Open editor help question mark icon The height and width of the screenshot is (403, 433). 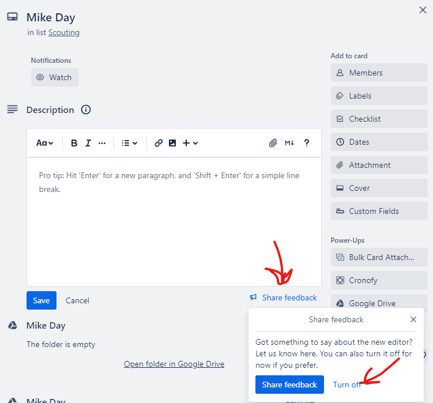(x=307, y=143)
